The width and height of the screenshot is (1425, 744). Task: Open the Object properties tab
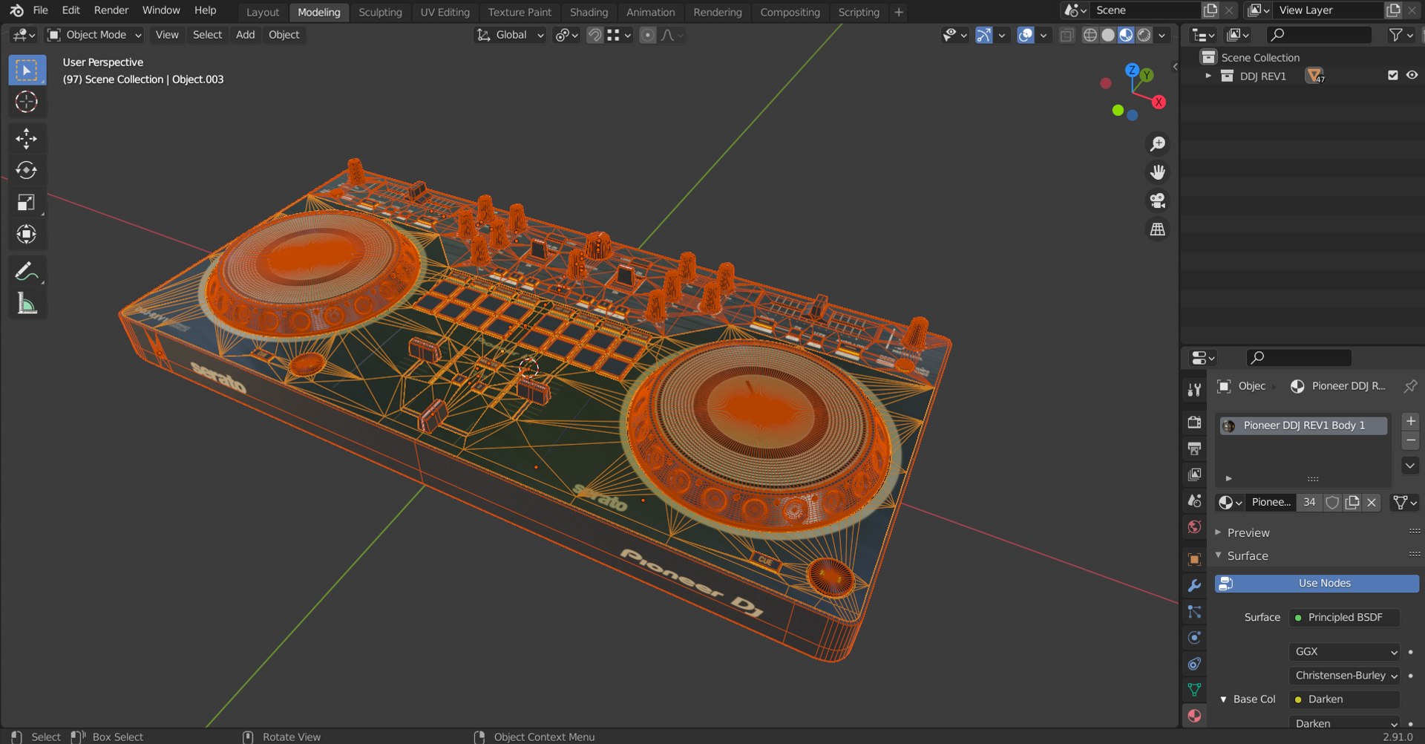pyautogui.click(x=1194, y=559)
